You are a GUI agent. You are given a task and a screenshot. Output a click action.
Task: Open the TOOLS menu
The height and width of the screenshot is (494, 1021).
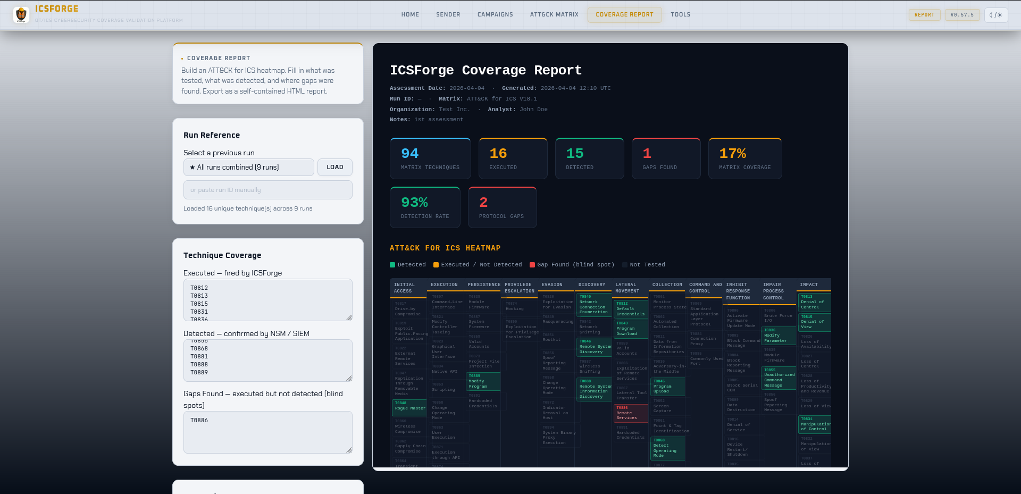(680, 14)
